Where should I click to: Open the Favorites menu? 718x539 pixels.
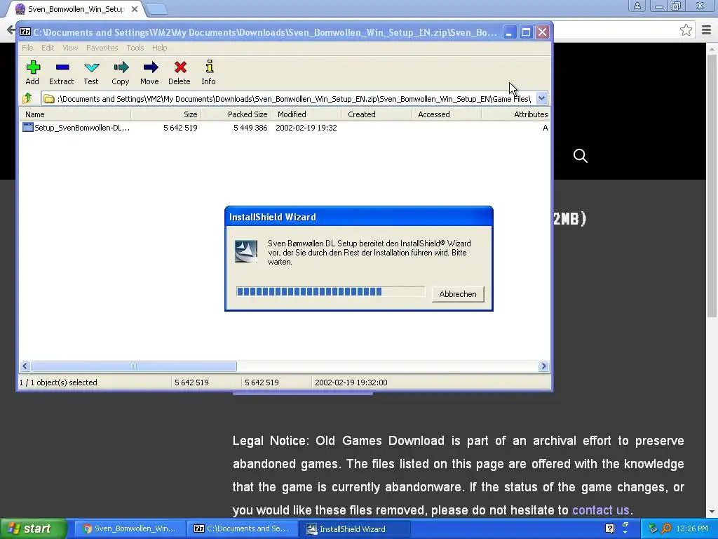pos(102,48)
